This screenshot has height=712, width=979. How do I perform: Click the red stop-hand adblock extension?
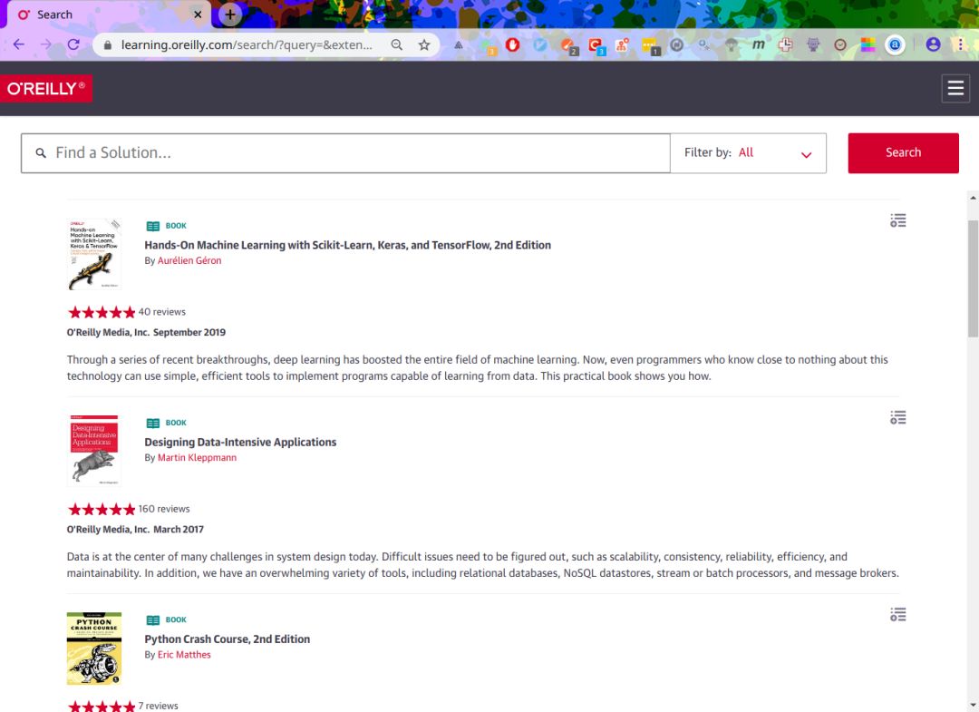pos(512,44)
